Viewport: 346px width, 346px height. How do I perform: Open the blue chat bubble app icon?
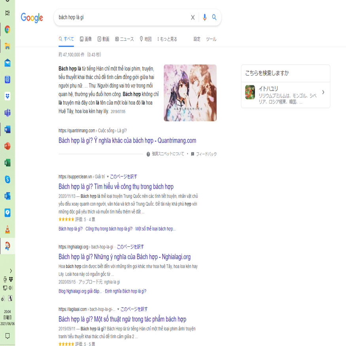[x=8, y=213]
